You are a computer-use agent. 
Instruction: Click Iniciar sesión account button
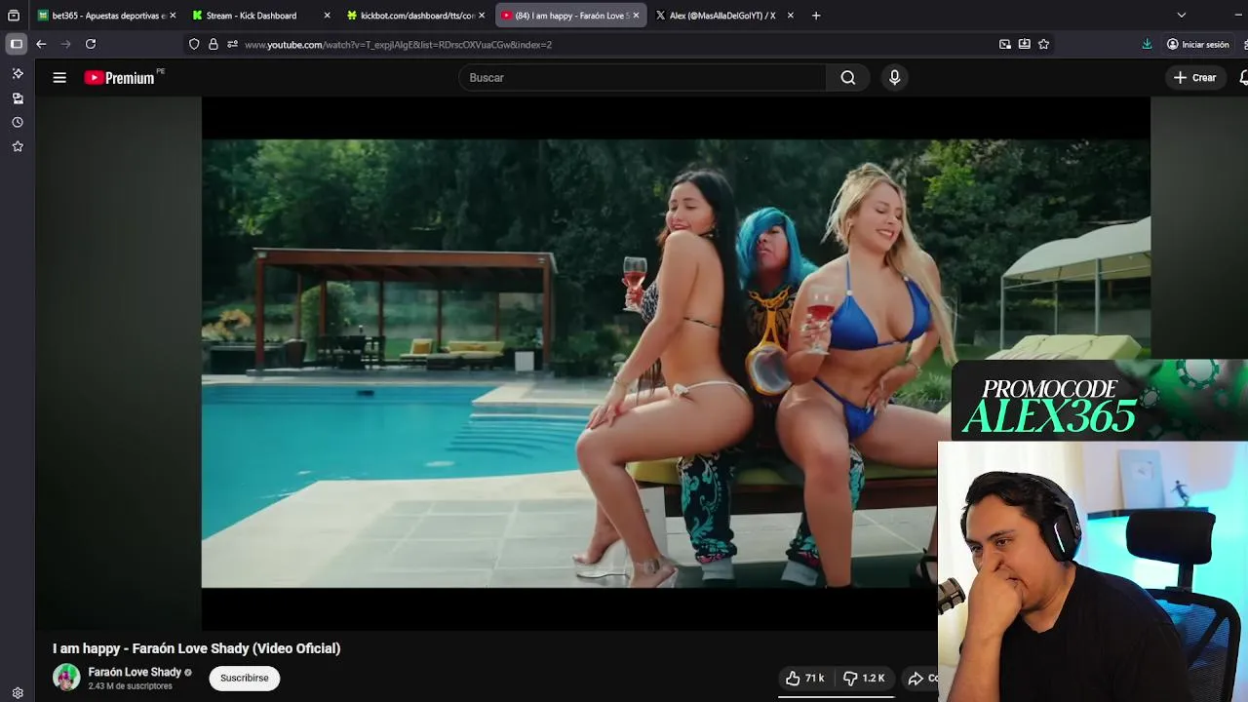pyautogui.click(x=1198, y=44)
